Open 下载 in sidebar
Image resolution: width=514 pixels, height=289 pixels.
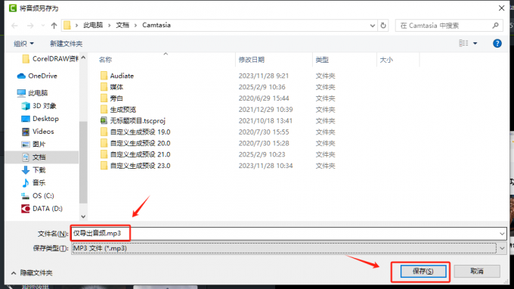pyautogui.click(x=33, y=170)
